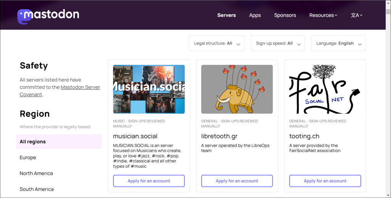Open the Apps navigation item
The image size is (391, 198).
255,15
